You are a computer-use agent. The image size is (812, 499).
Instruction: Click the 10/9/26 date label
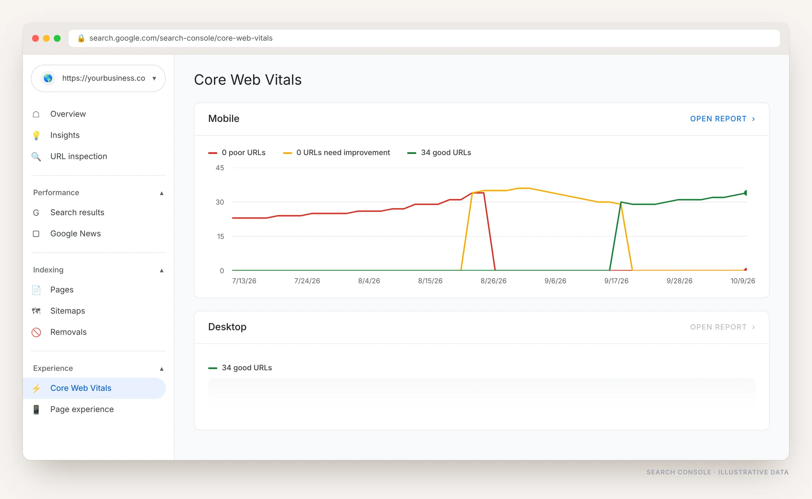coord(743,281)
